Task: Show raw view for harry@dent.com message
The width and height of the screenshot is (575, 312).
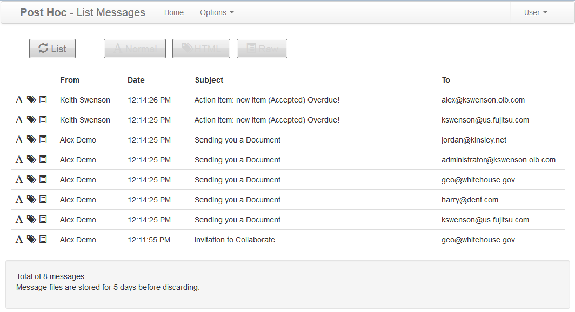Action: coord(43,200)
